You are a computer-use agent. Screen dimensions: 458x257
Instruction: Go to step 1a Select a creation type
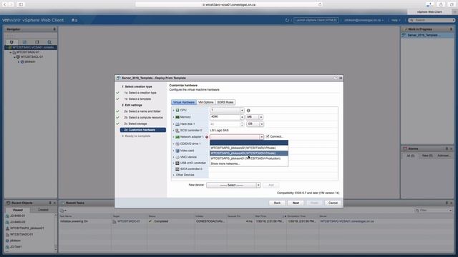pos(140,93)
